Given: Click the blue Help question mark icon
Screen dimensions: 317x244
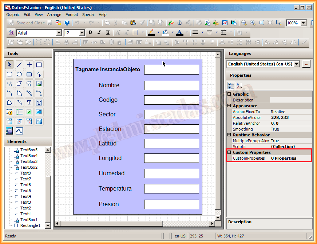Looking at the screenshot, I should [67, 23].
